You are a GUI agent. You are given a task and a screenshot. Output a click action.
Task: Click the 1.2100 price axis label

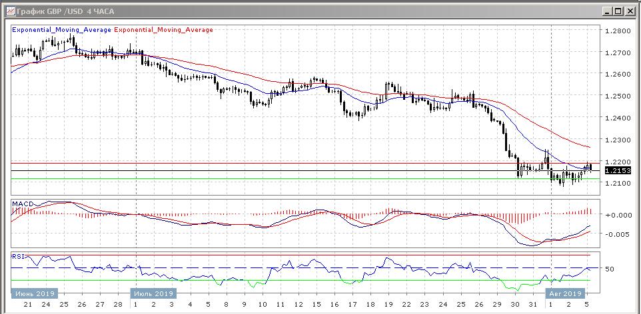[x=616, y=183]
